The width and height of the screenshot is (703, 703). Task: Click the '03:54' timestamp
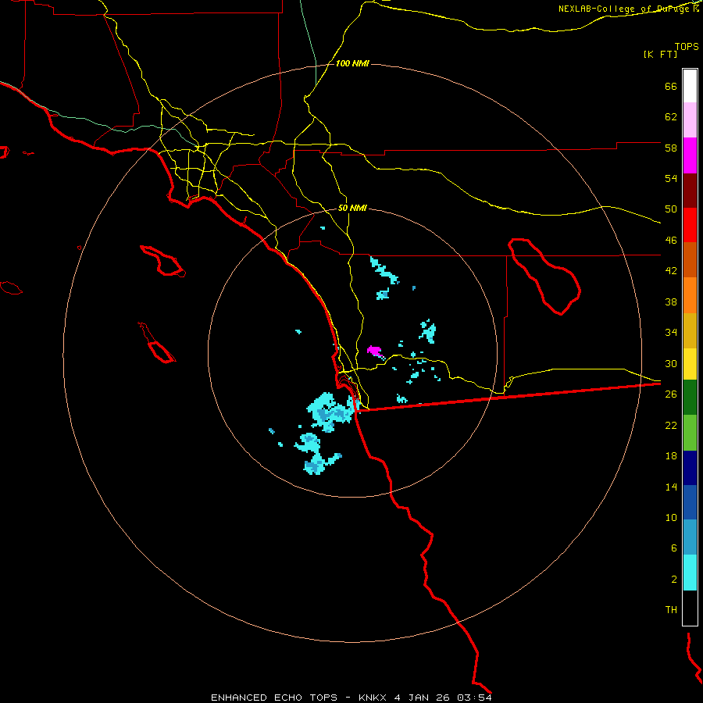pos(475,698)
